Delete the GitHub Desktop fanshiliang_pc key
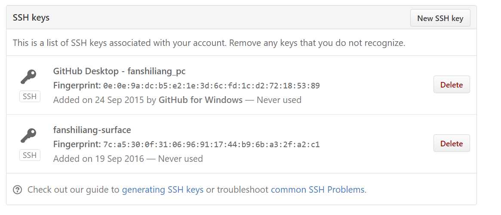The height and width of the screenshot is (215, 501). point(452,85)
